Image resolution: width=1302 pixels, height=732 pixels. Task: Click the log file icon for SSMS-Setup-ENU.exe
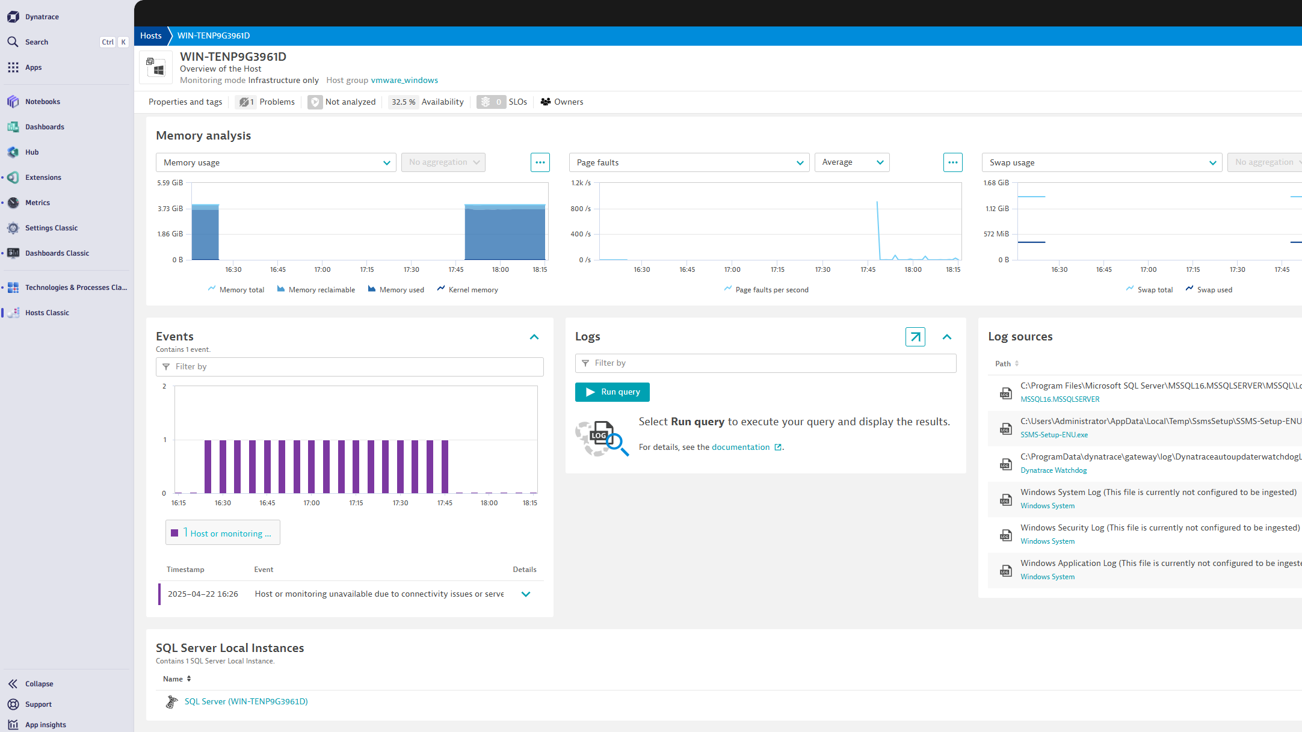pyautogui.click(x=1005, y=428)
